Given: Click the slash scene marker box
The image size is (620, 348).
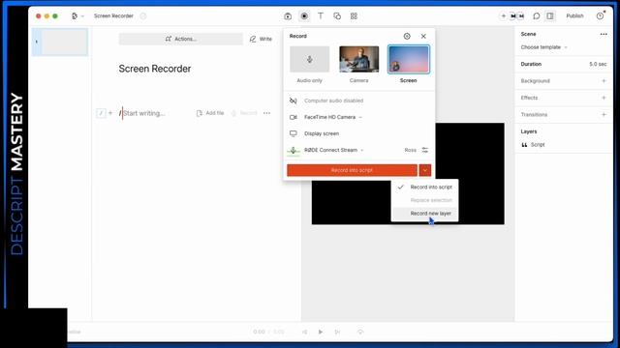Looking at the screenshot, I should tap(101, 113).
